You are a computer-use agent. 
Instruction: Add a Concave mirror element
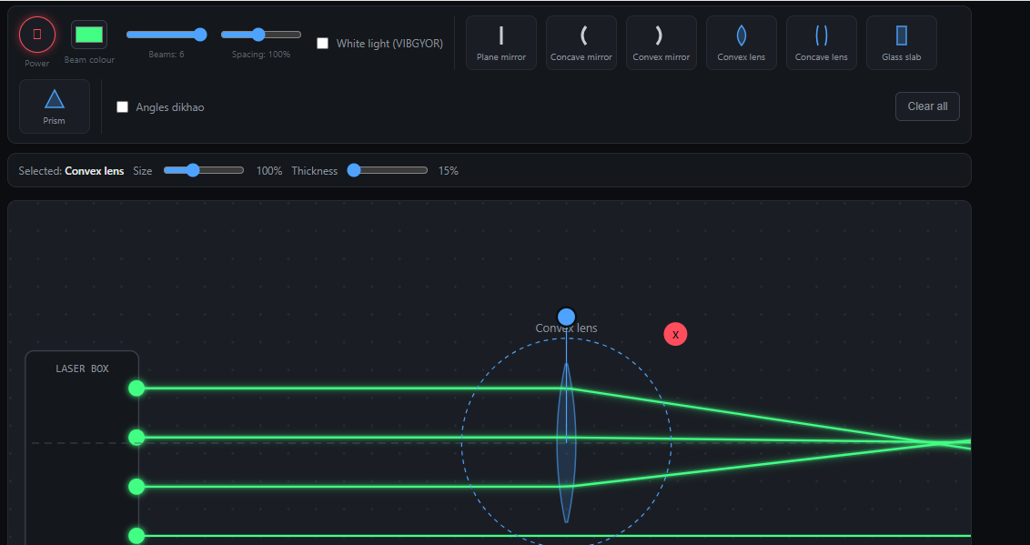pyautogui.click(x=581, y=43)
